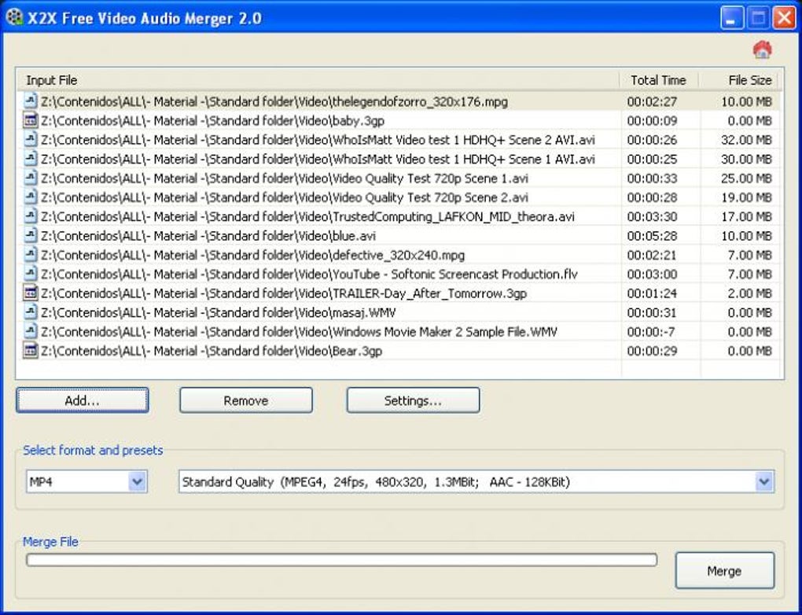Select file icon for baby.3gp
Image resolution: width=802 pixels, height=615 pixels.
point(31,120)
